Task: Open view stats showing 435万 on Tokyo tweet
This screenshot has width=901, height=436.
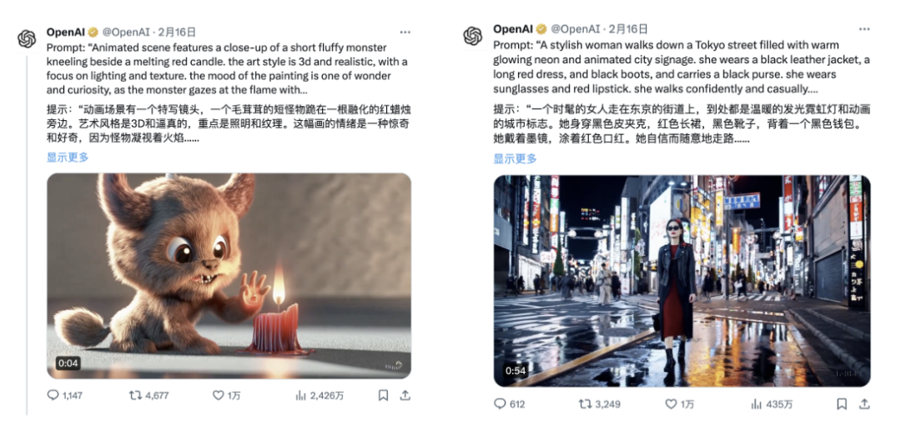Action: pos(772,403)
